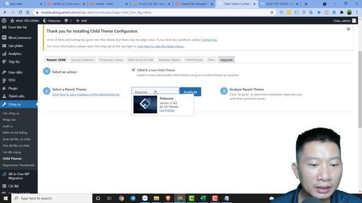Viewport: 362px width, 203px height.
Task: Click the page vertical scrollbar
Action: pos(360,89)
